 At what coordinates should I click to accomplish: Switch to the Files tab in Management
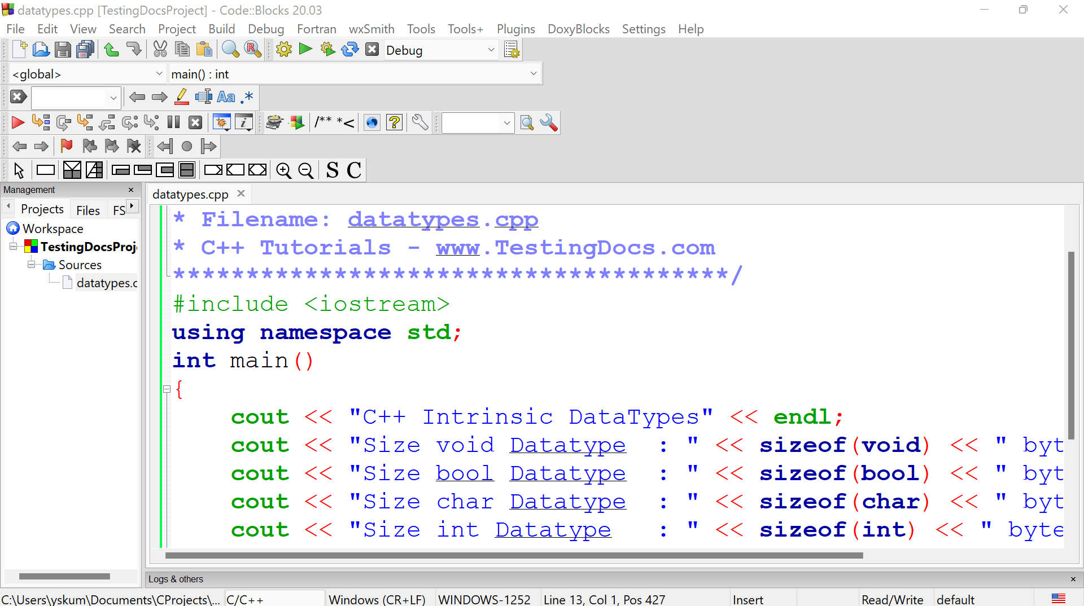coord(88,210)
